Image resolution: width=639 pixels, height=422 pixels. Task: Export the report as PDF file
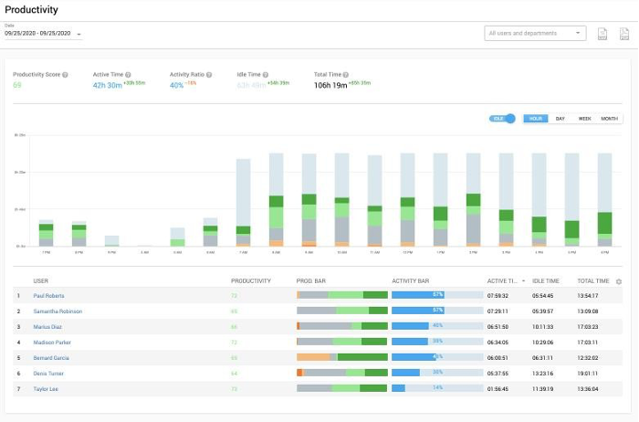click(x=624, y=34)
